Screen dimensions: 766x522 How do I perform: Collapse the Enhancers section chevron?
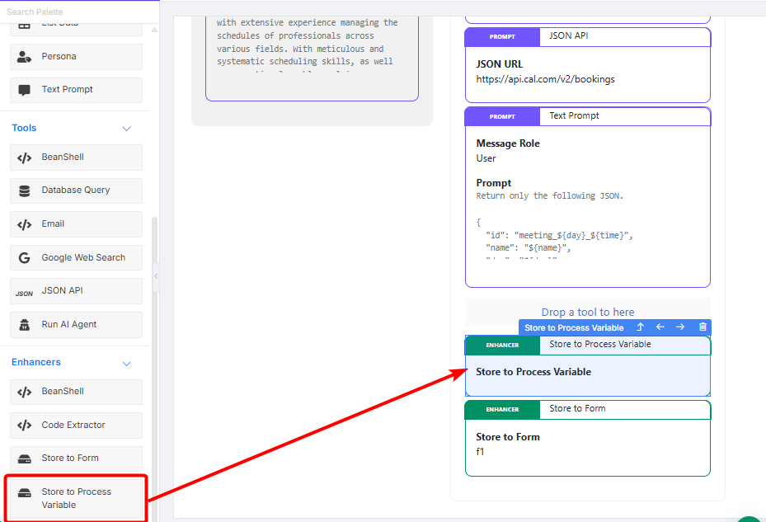click(126, 363)
